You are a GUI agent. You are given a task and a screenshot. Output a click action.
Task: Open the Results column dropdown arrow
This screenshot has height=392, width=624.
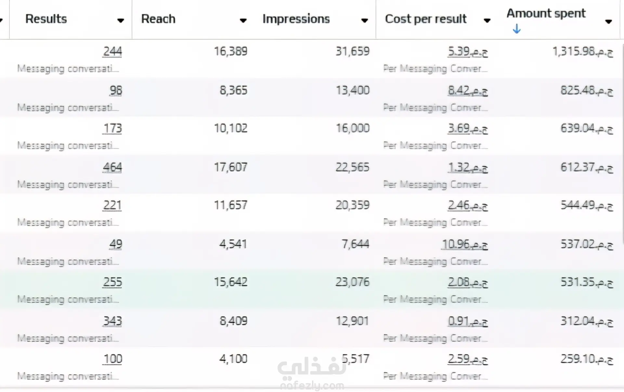(121, 21)
